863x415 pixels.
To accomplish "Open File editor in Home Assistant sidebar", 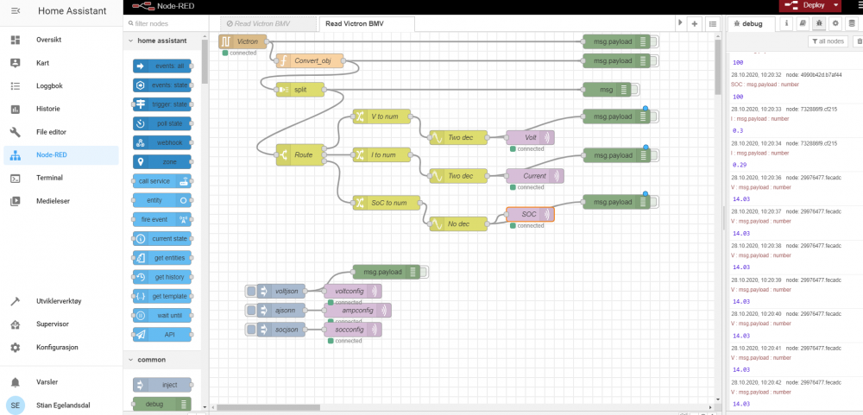I will click(50, 132).
